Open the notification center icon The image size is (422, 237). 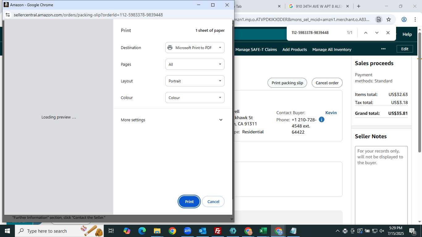[412, 231]
